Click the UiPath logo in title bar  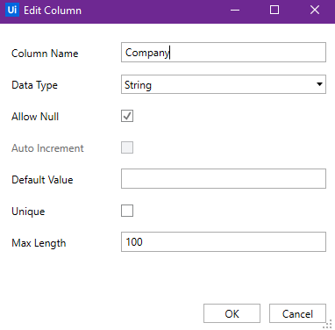[x=12, y=10]
